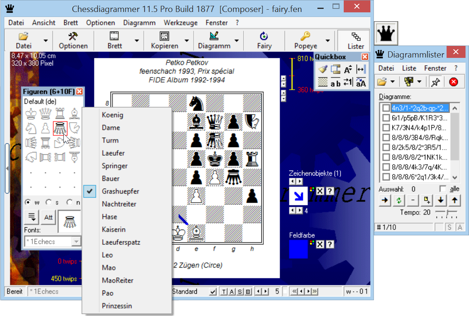This screenshot has height=316, width=469.
Task: Click the 'S' button in status bar
Action: [x=240, y=292]
